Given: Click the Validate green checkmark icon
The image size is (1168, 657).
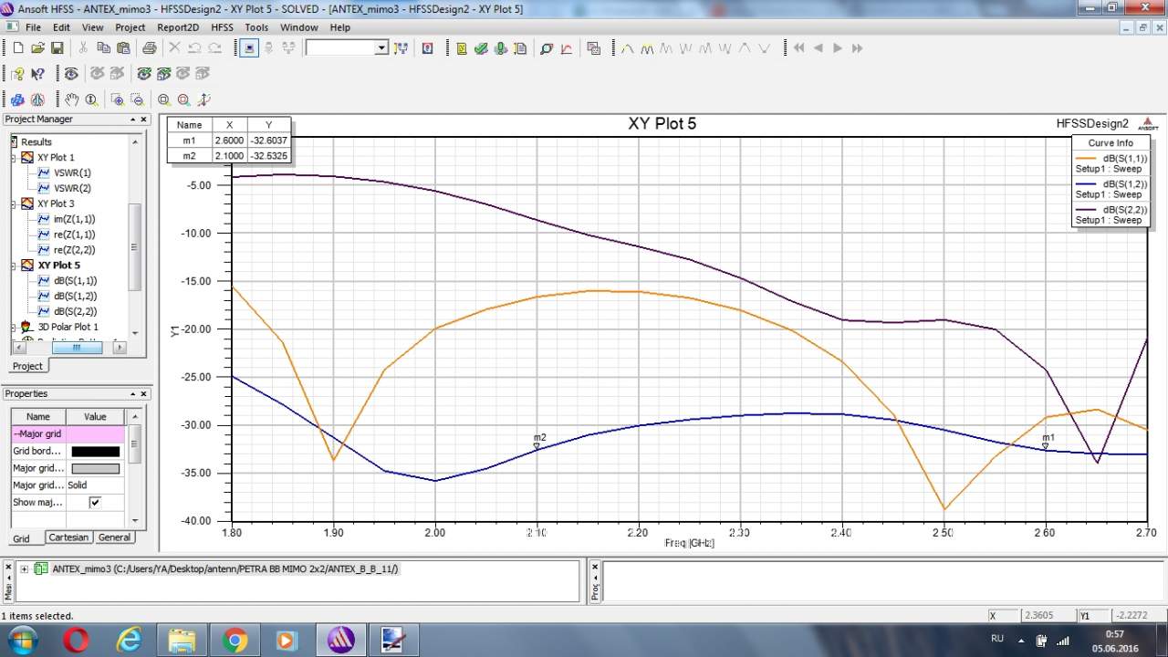Looking at the screenshot, I should [x=481, y=48].
